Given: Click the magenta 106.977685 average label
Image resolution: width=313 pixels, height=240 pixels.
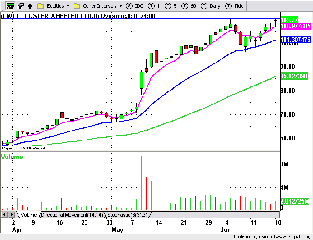Looking at the screenshot, I should (295, 26).
